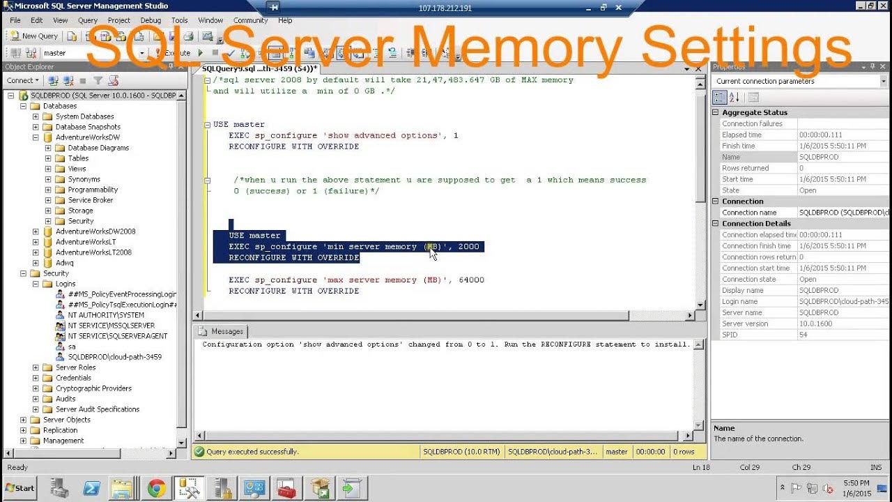Viewport: 892px width, 502px height.
Task: Click the last icon in Object Explorer toolbar
Action: tap(114, 81)
